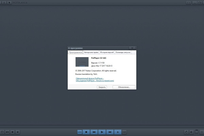Toggle the playlist panel button at bottom right
This screenshot has width=204, height=136.
[202, 132]
